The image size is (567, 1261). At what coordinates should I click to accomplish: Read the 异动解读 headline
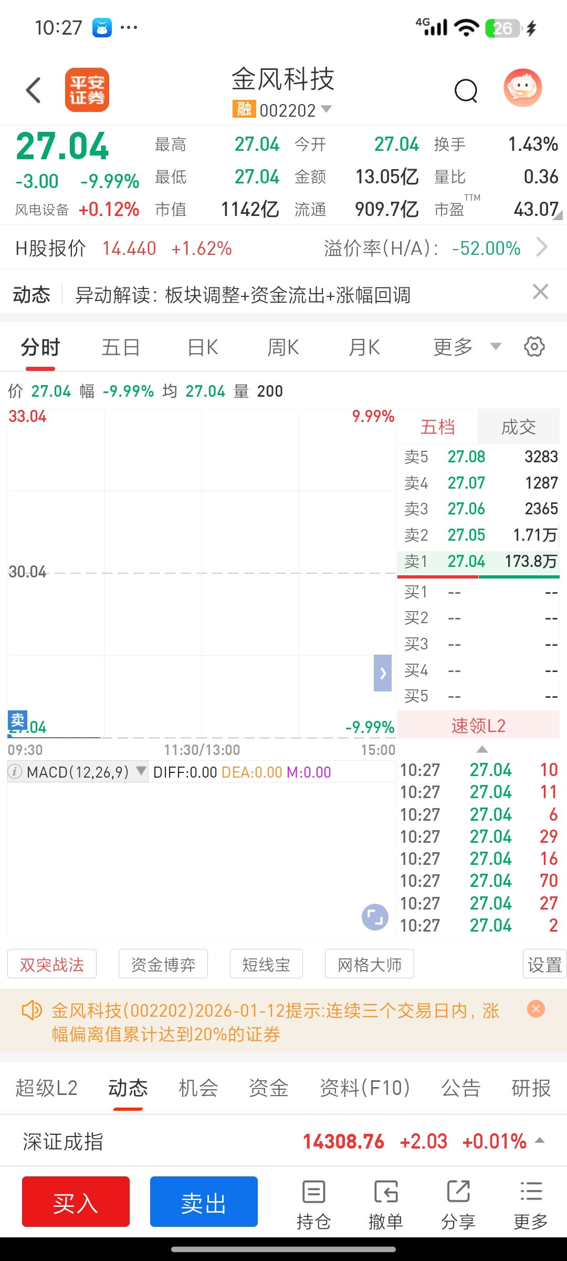243,295
